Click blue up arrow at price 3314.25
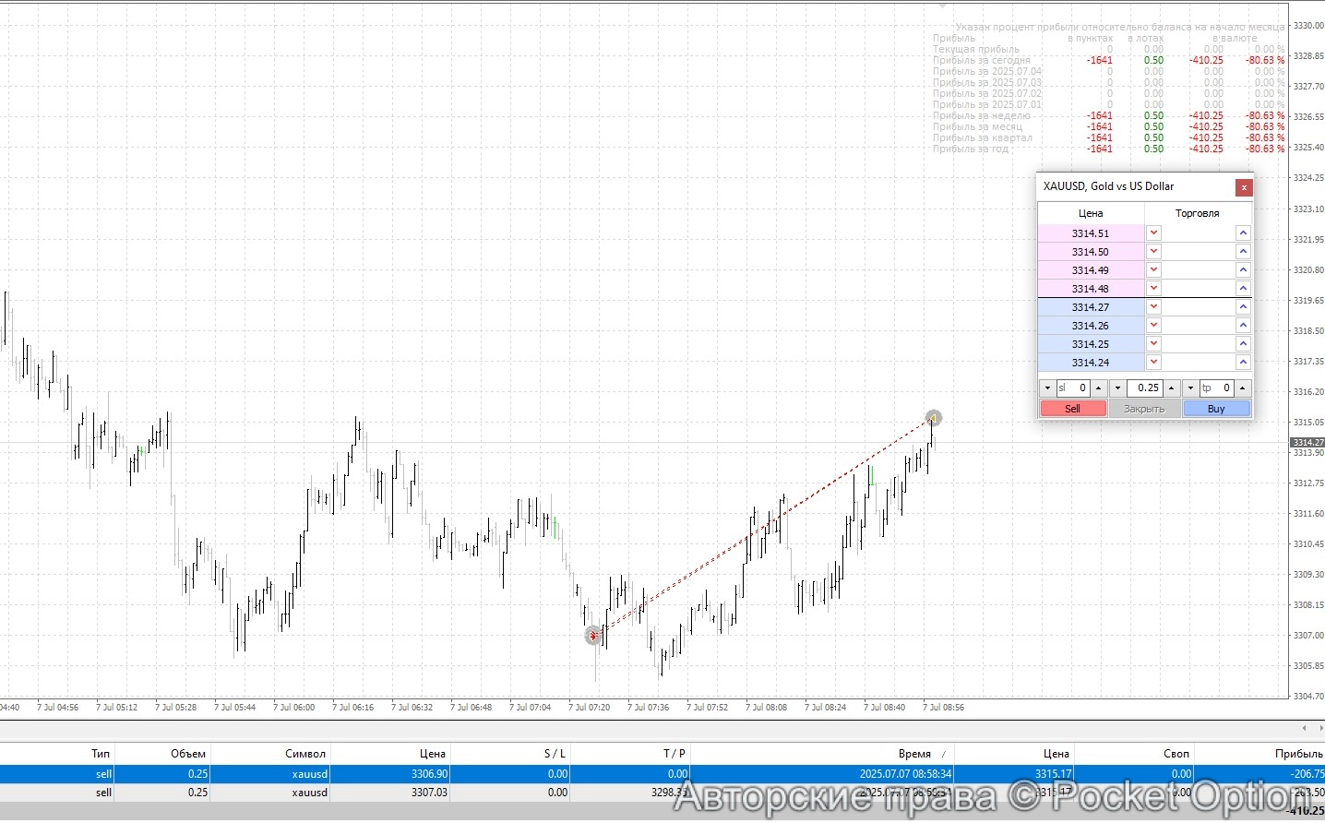1325x823 pixels. (x=1243, y=344)
